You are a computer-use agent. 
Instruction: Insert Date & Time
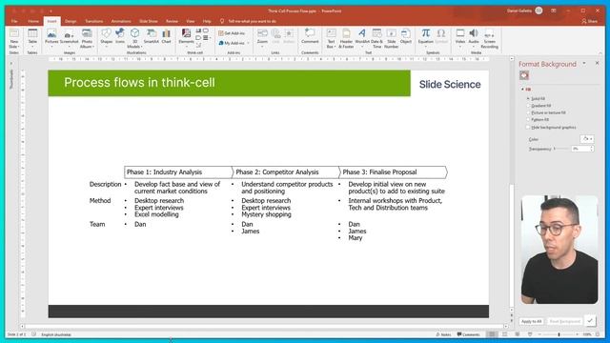coord(376,38)
